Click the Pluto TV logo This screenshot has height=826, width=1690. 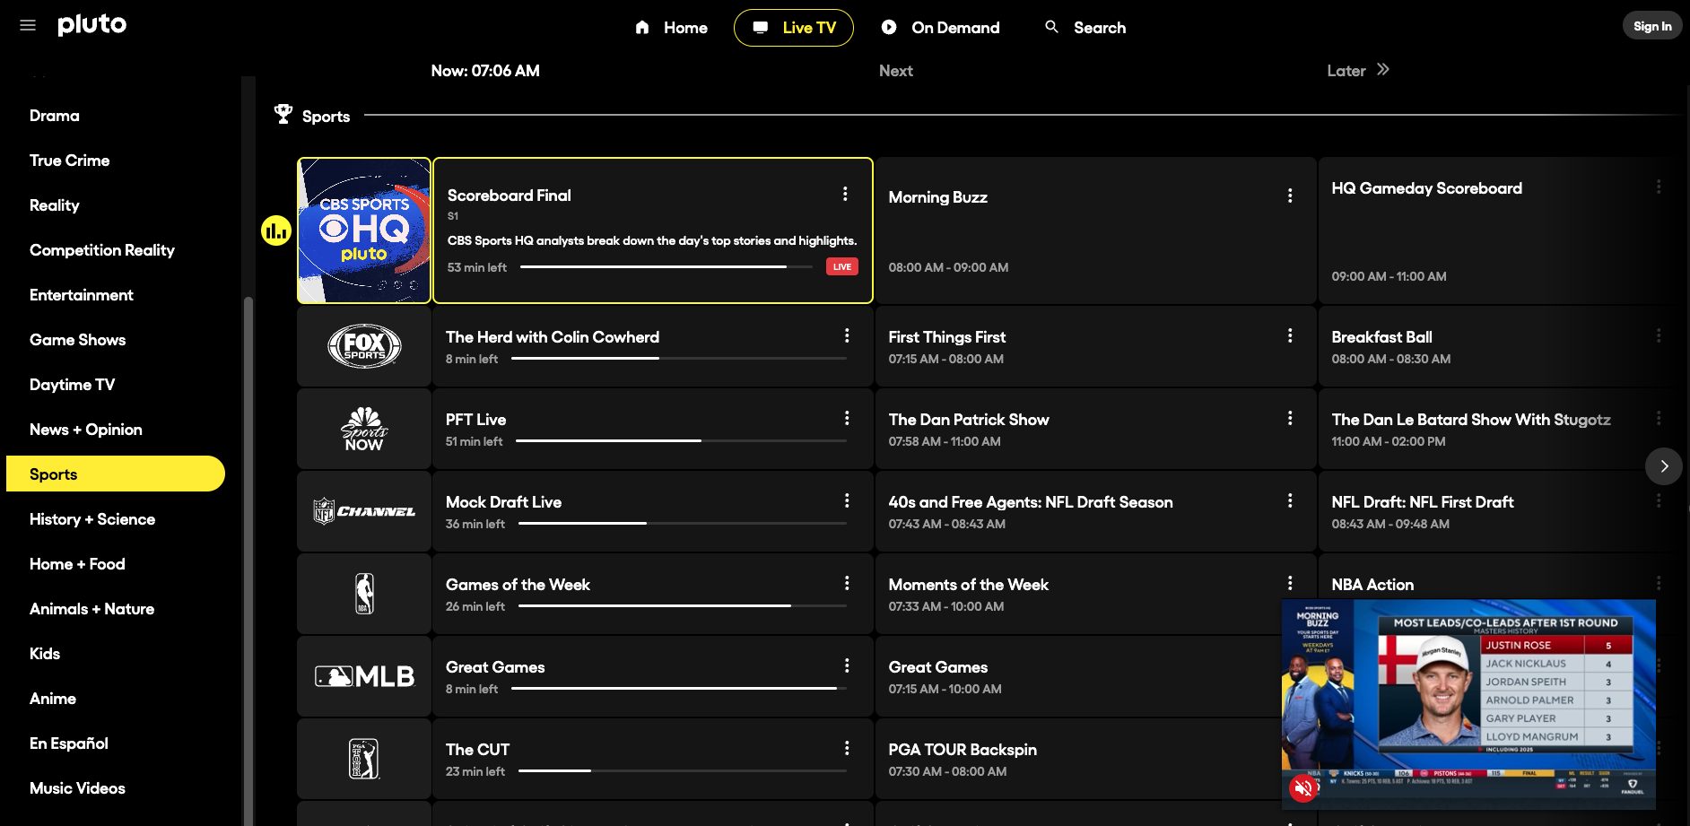click(x=91, y=25)
